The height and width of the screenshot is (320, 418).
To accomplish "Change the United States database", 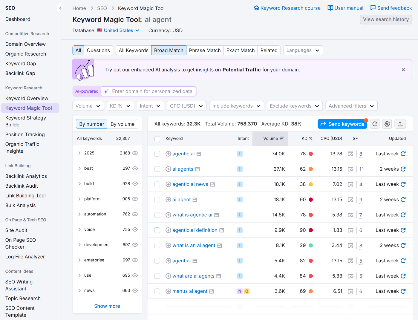I will (x=118, y=30).
